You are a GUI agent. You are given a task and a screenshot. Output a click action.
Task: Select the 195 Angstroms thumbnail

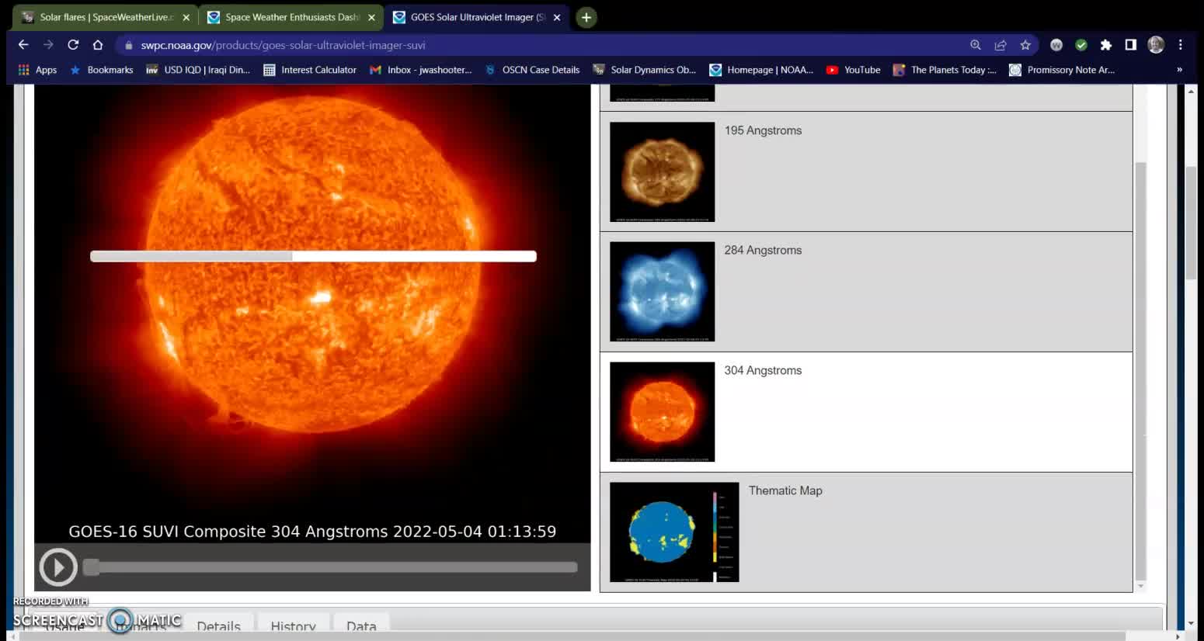click(x=663, y=172)
